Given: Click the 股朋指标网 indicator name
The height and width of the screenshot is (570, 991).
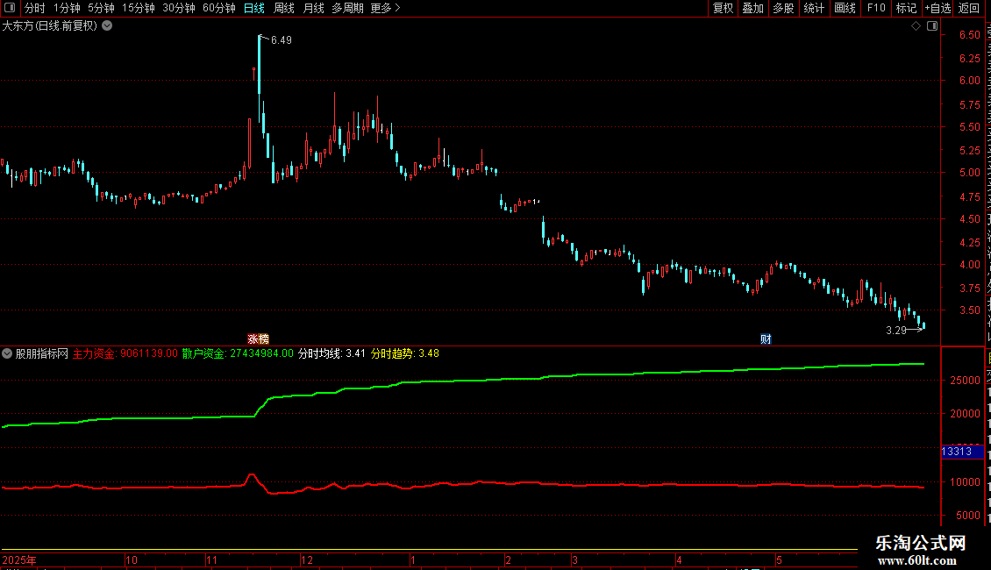Looking at the screenshot, I should coord(42,354).
